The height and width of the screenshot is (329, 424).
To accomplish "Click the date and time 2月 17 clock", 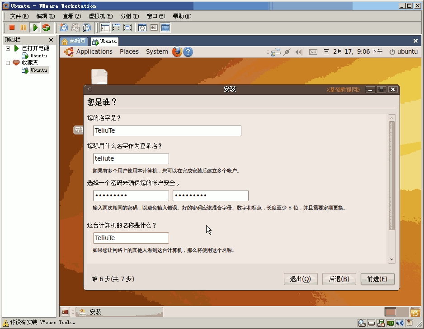I will tap(353, 51).
